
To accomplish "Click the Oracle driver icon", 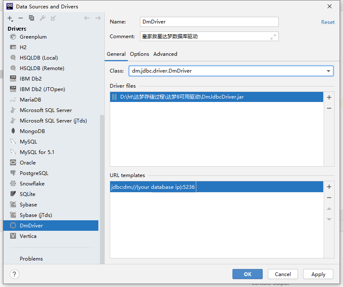I will pyautogui.click(x=13, y=162).
